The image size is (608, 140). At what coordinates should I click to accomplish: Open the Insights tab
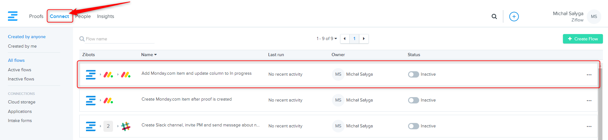[x=105, y=16]
